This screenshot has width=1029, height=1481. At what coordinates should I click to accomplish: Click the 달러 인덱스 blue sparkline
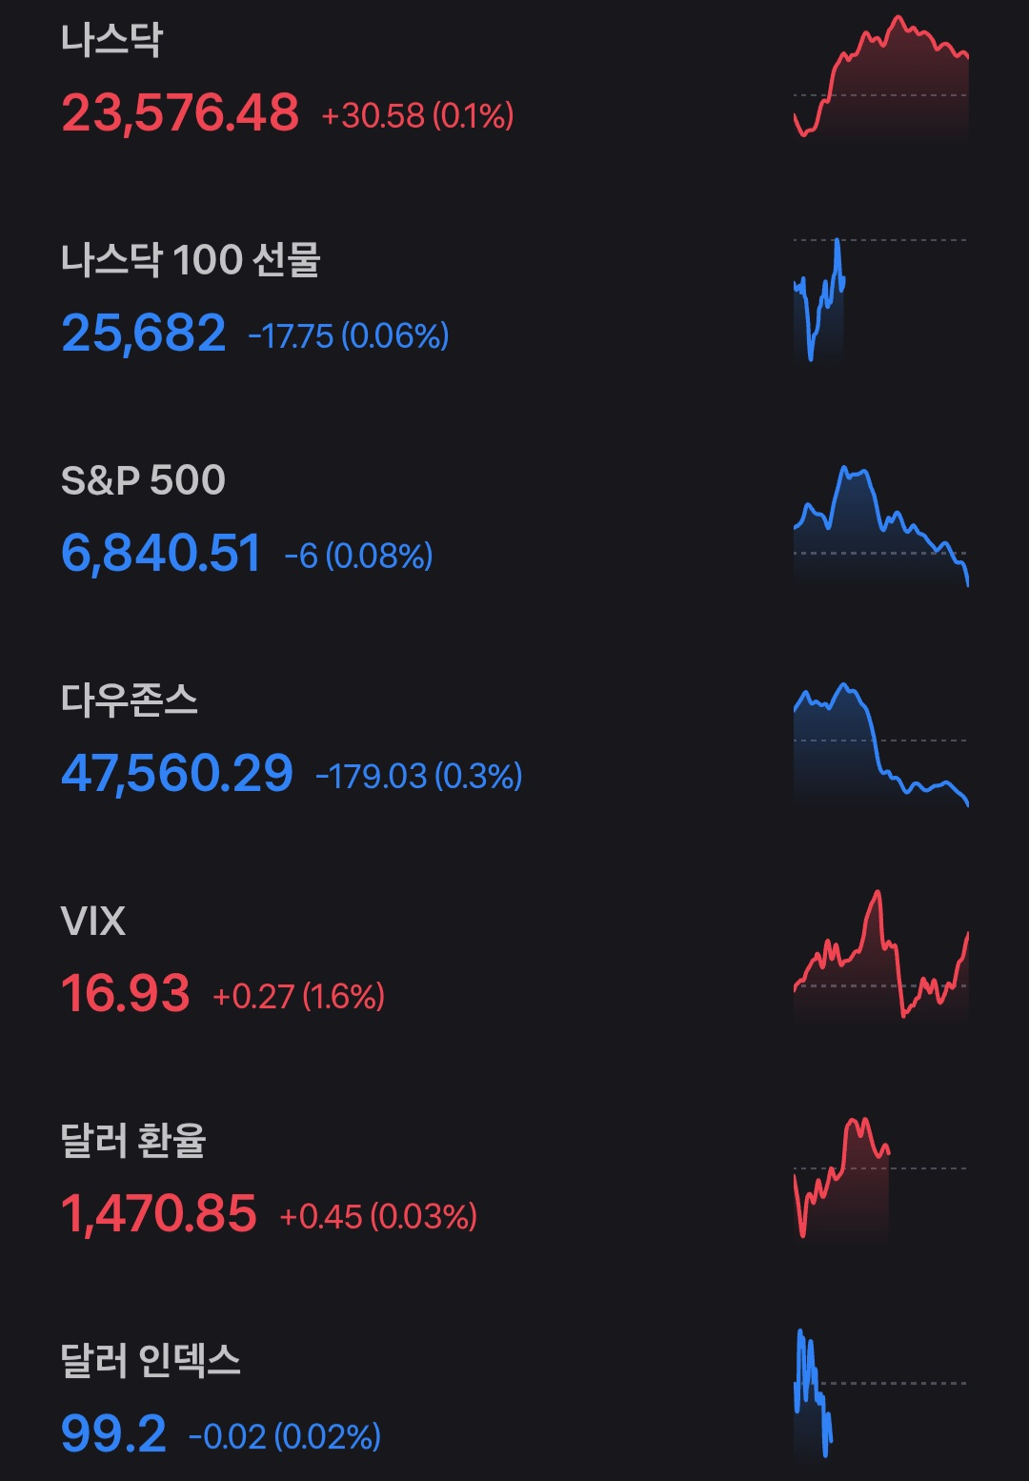point(813,1391)
